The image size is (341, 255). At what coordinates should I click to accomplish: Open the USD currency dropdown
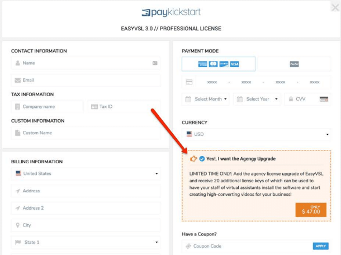pyautogui.click(x=257, y=134)
